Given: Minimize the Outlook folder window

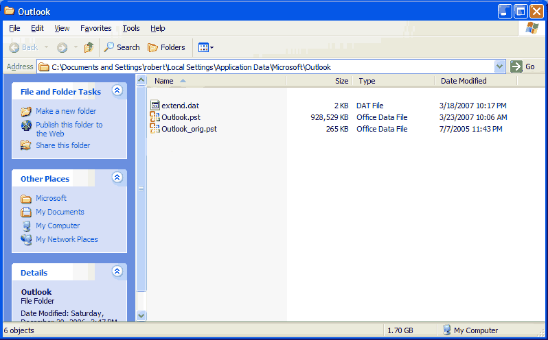Looking at the screenshot, I should point(505,12).
